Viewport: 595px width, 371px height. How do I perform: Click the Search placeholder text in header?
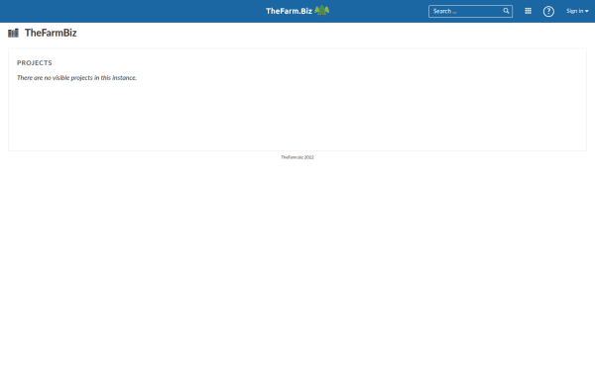[x=444, y=11]
